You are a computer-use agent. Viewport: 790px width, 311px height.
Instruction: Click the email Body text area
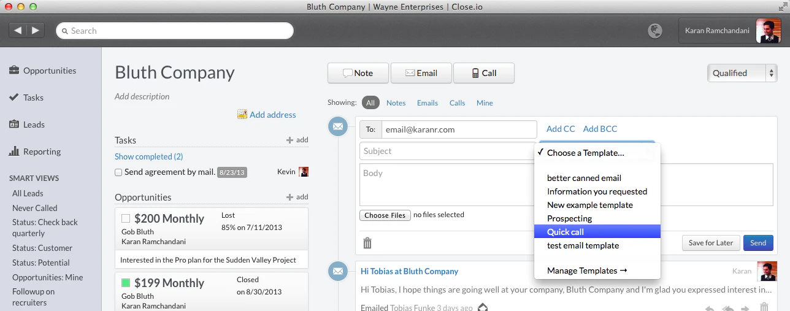click(x=566, y=185)
